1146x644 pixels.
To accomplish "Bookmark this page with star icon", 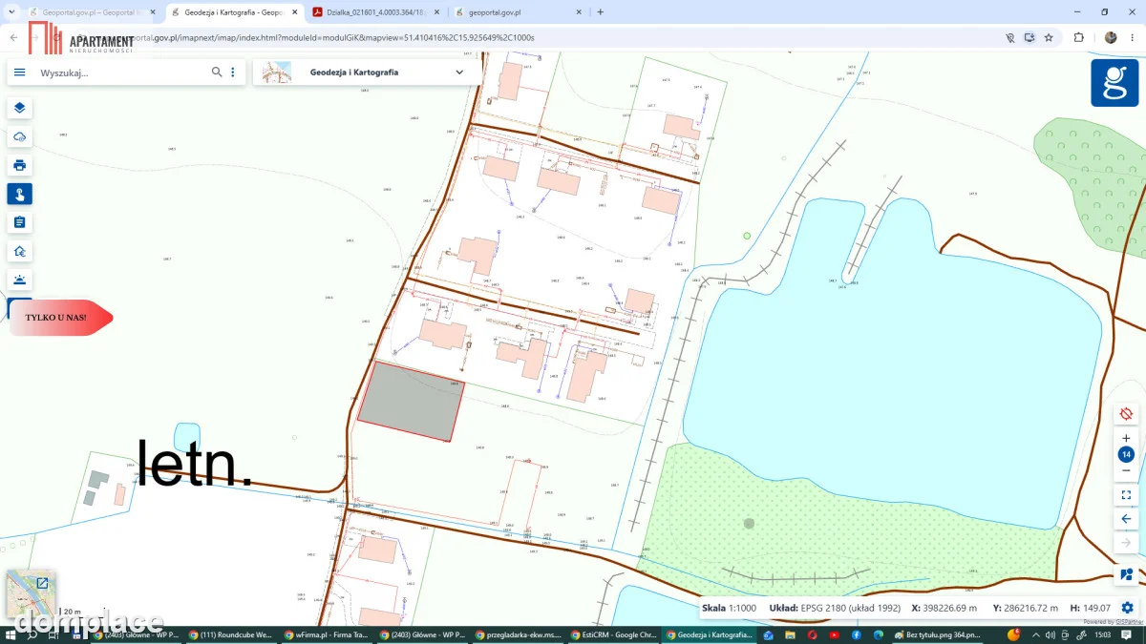I will [x=1049, y=38].
